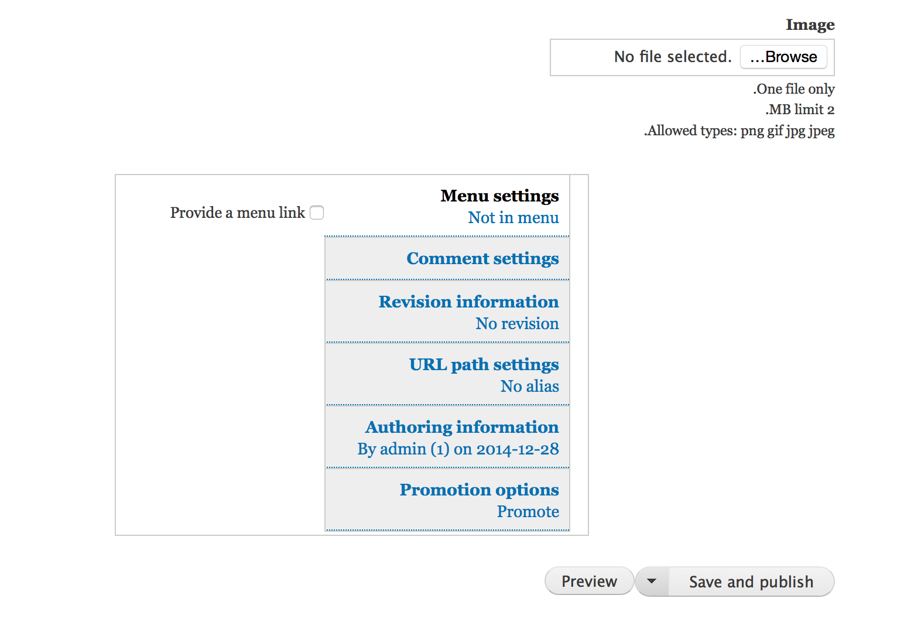Click the 'Provide a menu link' label text
Screen dimensions: 897x629
pyautogui.click(x=238, y=213)
